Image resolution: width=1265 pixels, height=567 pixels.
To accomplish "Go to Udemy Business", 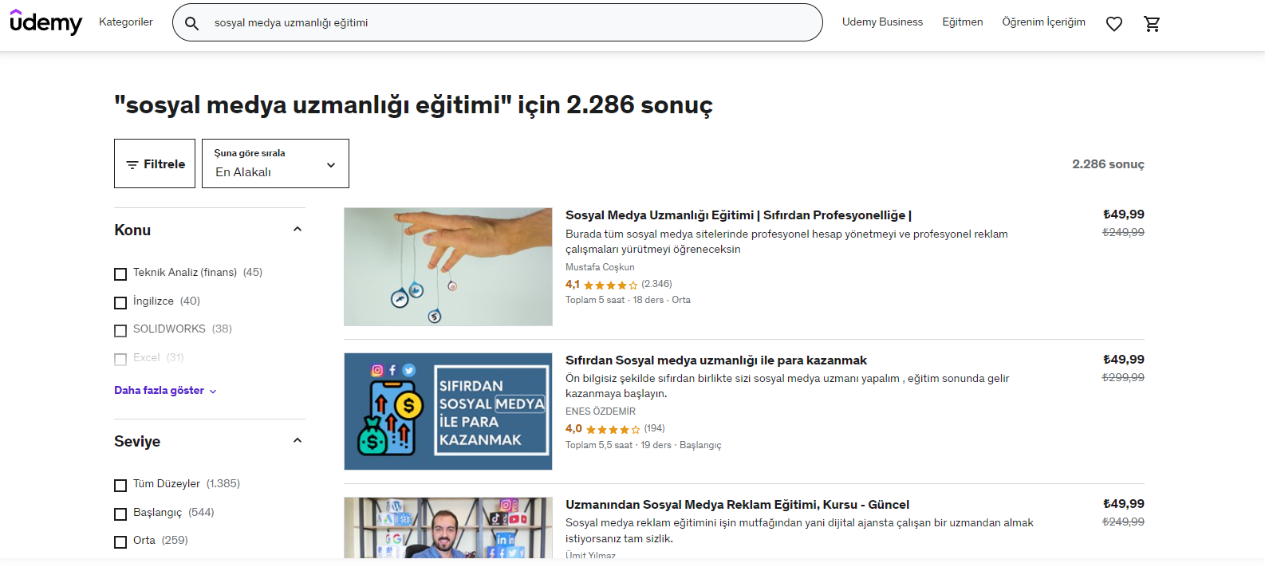I will pos(882,22).
